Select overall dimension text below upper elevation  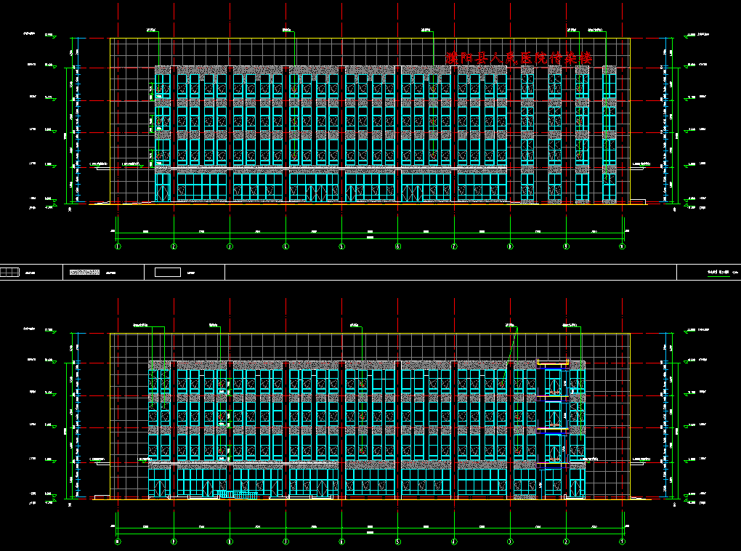[370, 238]
